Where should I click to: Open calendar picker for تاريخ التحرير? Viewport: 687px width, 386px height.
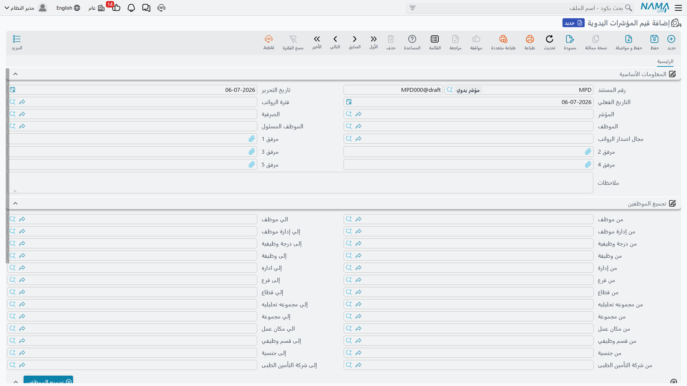coord(13,90)
